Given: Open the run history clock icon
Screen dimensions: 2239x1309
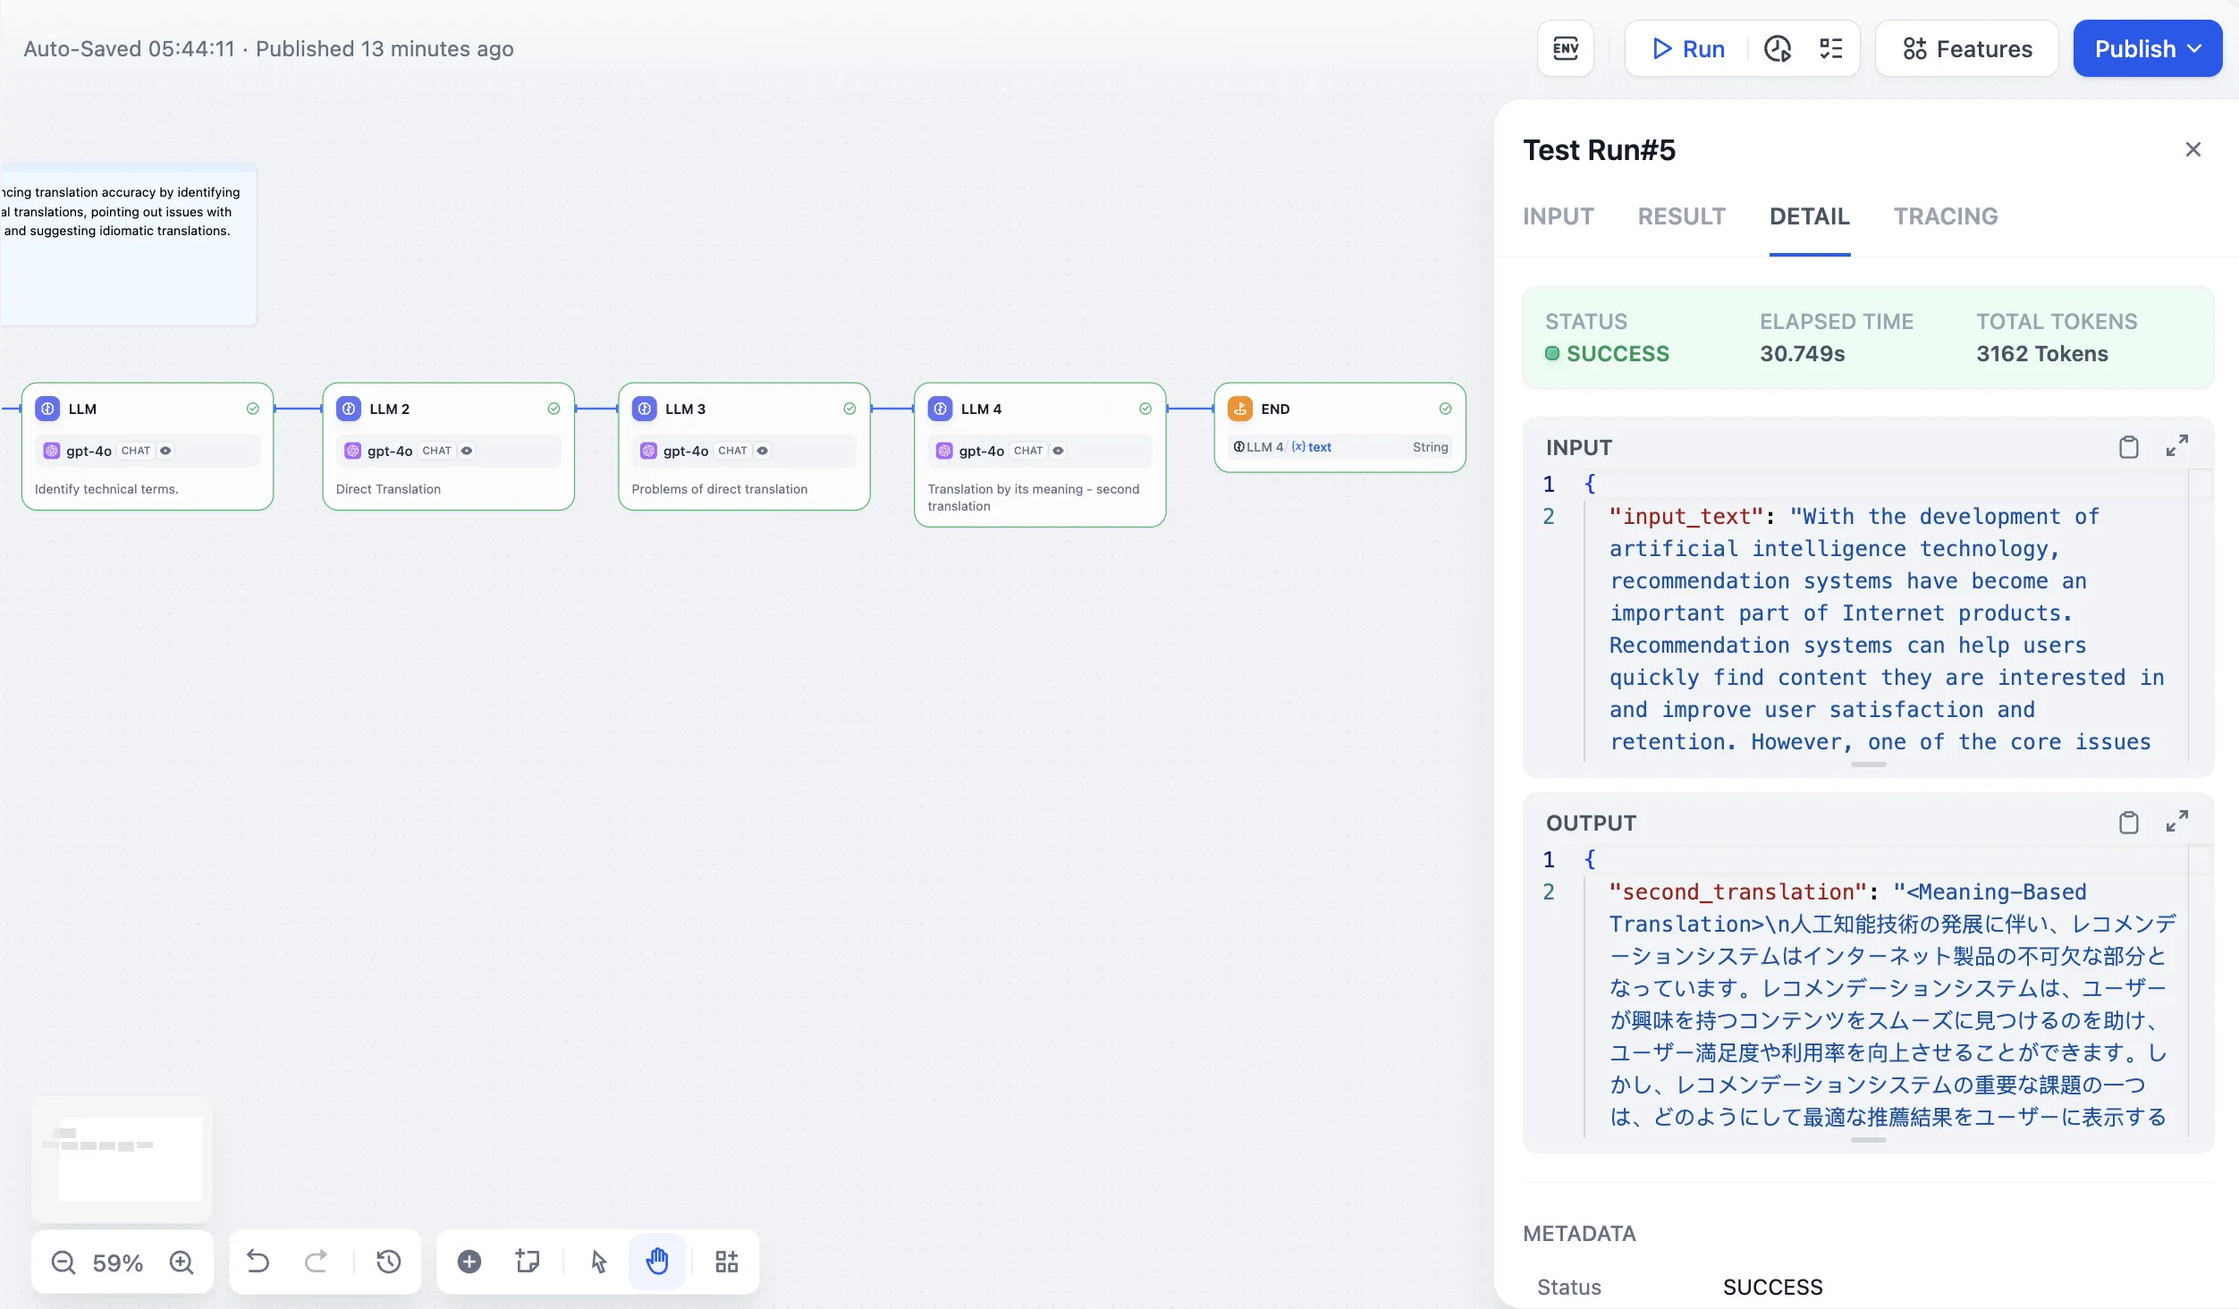Looking at the screenshot, I should (1777, 48).
